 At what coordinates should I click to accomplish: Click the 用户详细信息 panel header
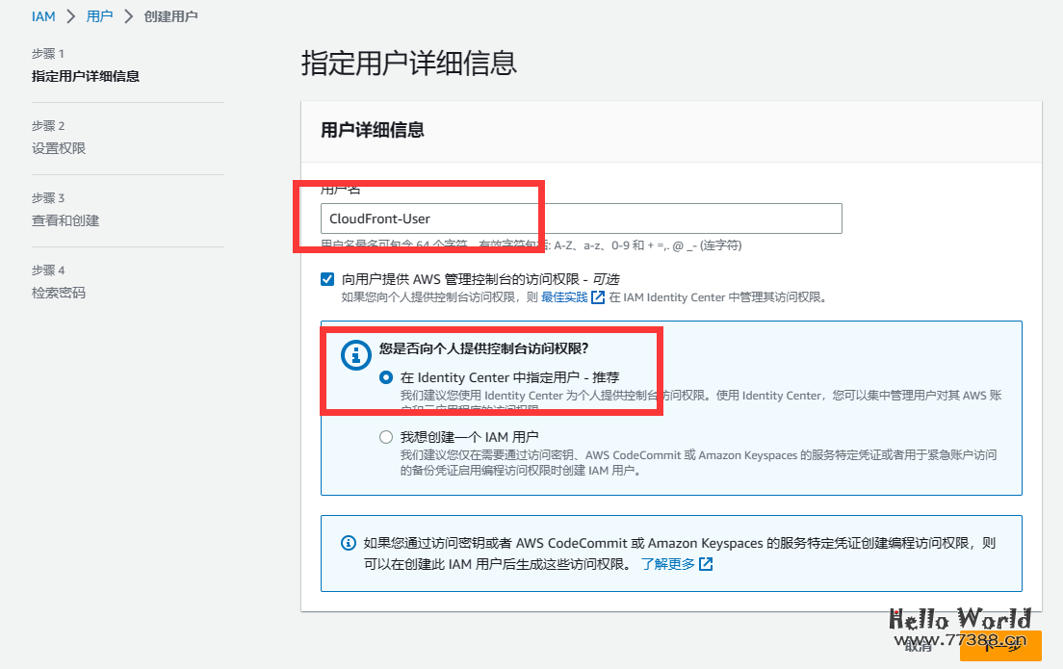(373, 131)
